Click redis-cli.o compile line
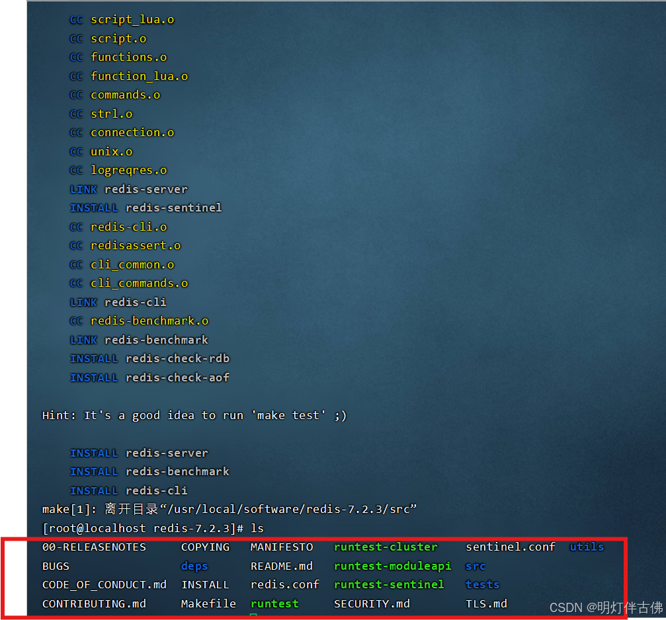This screenshot has height=620, width=666. pyautogui.click(x=118, y=227)
